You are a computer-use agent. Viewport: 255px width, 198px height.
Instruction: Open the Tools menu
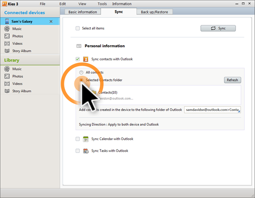[x=102, y=4]
